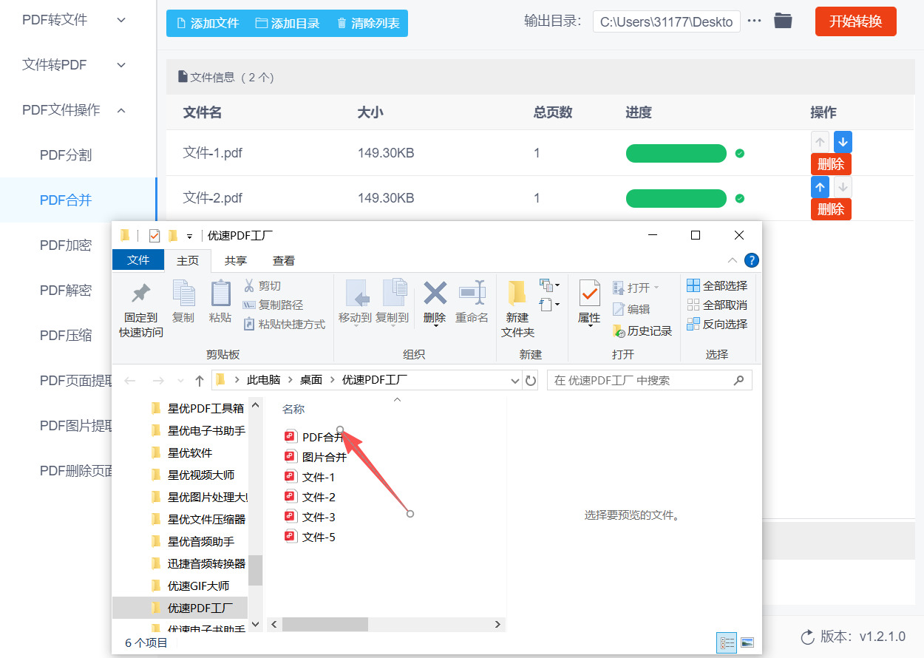Click the 添加目录 button
Screen dimensions: 924x658
(288, 24)
